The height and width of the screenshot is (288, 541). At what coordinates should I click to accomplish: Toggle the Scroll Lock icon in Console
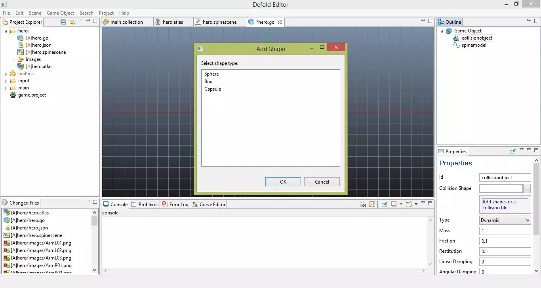tap(372, 204)
